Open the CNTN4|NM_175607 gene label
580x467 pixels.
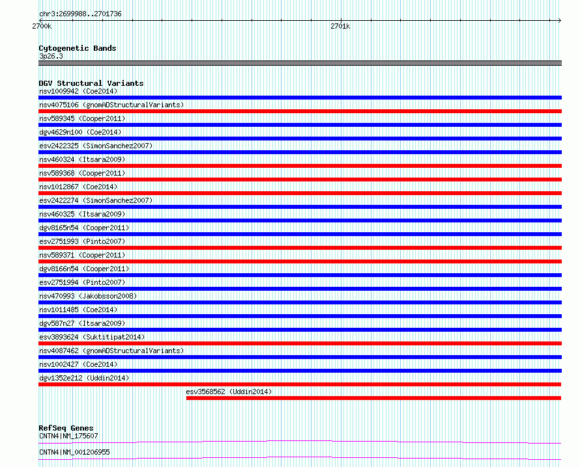click(68, 436)
